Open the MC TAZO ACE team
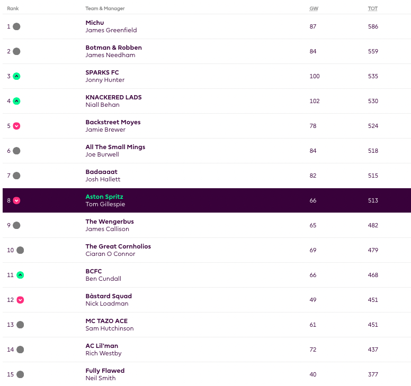This screenshot has width=411, height=386. tap(106, 321)
